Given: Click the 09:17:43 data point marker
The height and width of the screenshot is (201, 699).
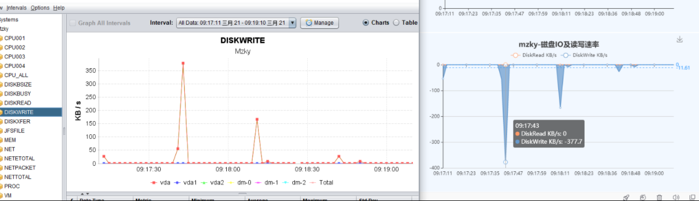Looking at the screenshot, I should (x=505, y=162).
